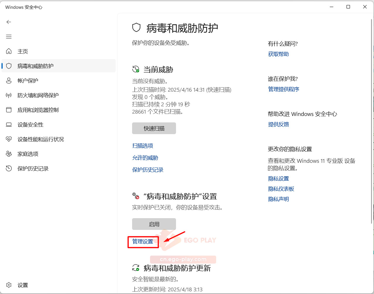
Task: Click the wireless icon for 防火墙和网络保护
Action: pyautogui.click(x=9, y=95)
